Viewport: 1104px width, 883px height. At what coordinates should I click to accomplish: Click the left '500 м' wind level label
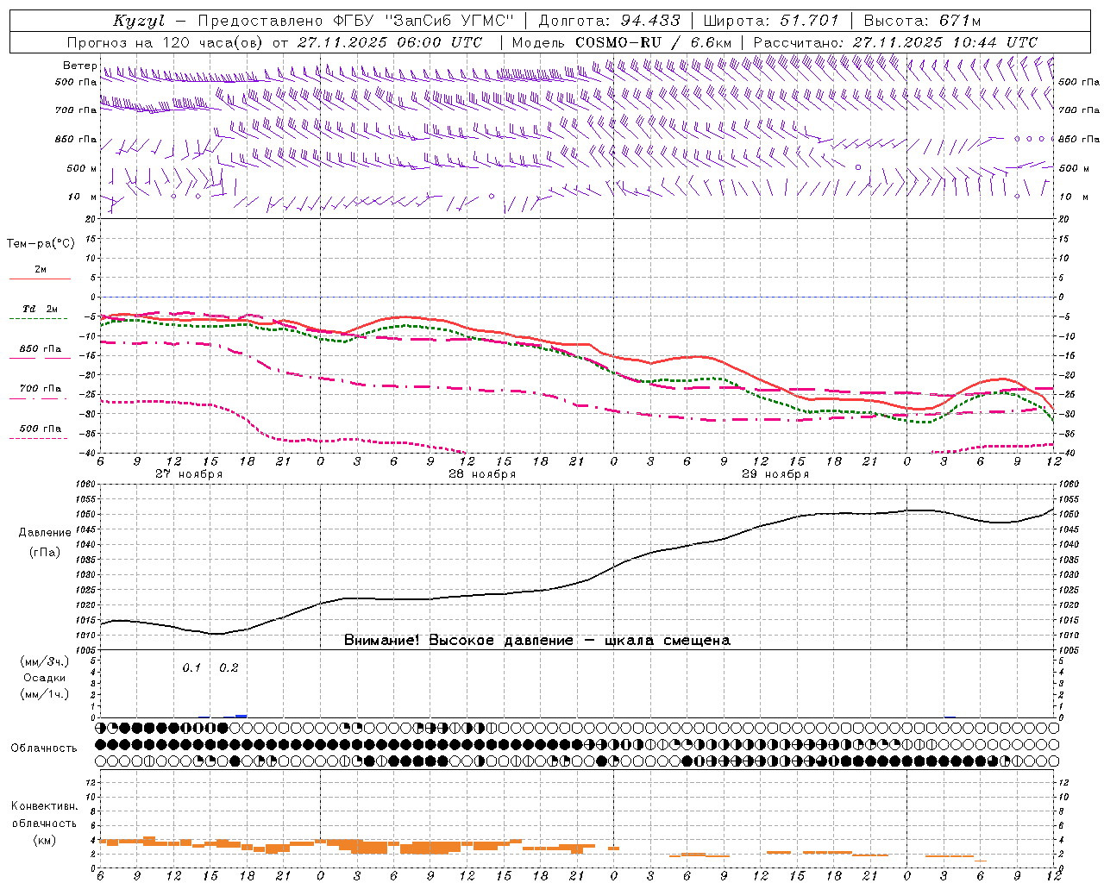point(82,168)
